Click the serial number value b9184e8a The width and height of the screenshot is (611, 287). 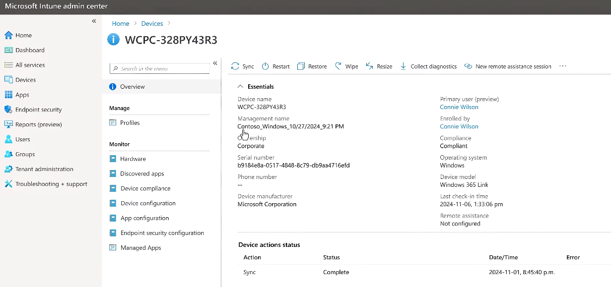[x=294, y=165]
